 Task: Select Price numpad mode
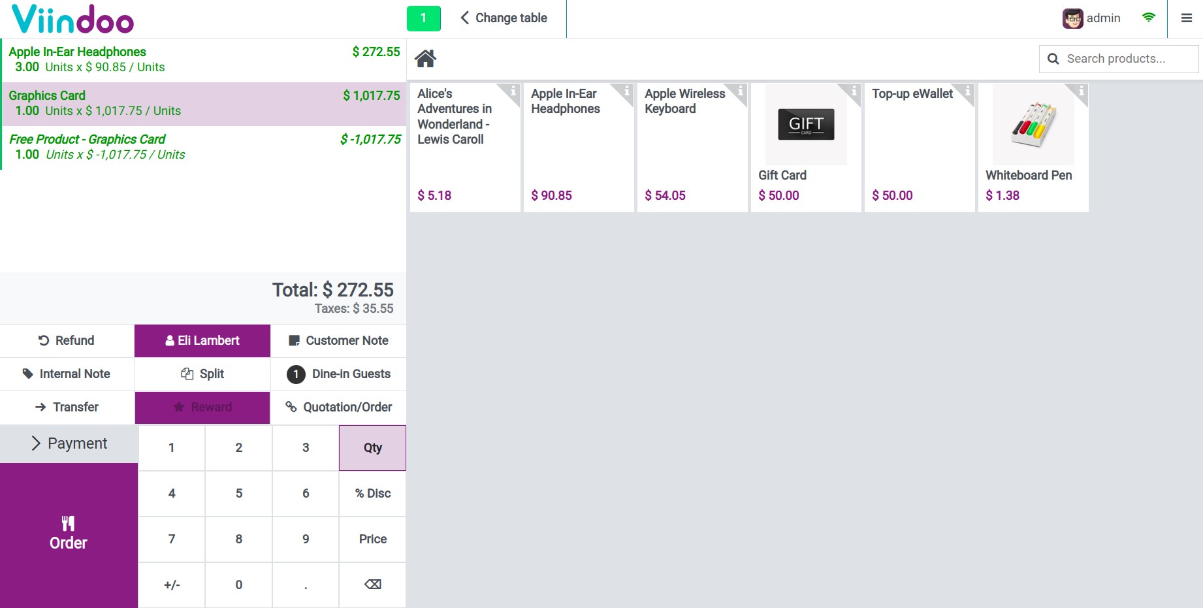(x=373, y=539)
